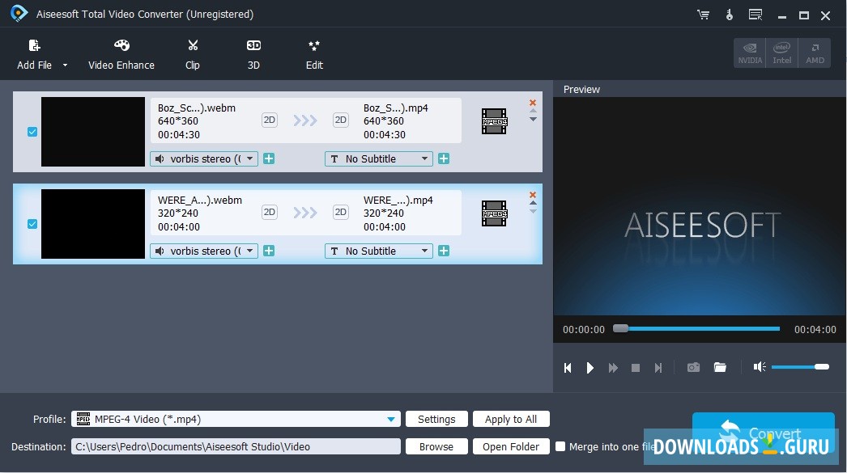Toggle output 2D mode for WERE mp4
Screen dimensions: 847x473
tap(341, 212)
